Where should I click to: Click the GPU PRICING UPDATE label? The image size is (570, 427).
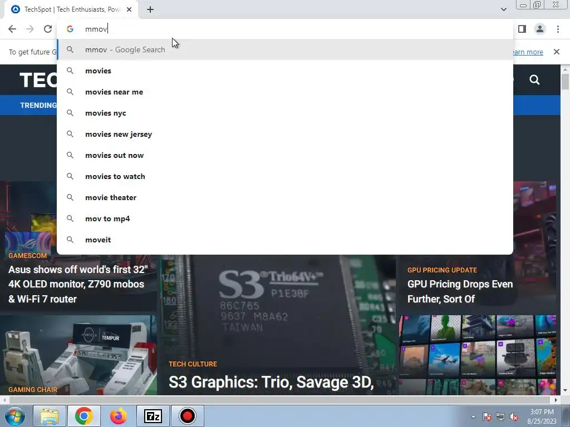tap(442, 270)
